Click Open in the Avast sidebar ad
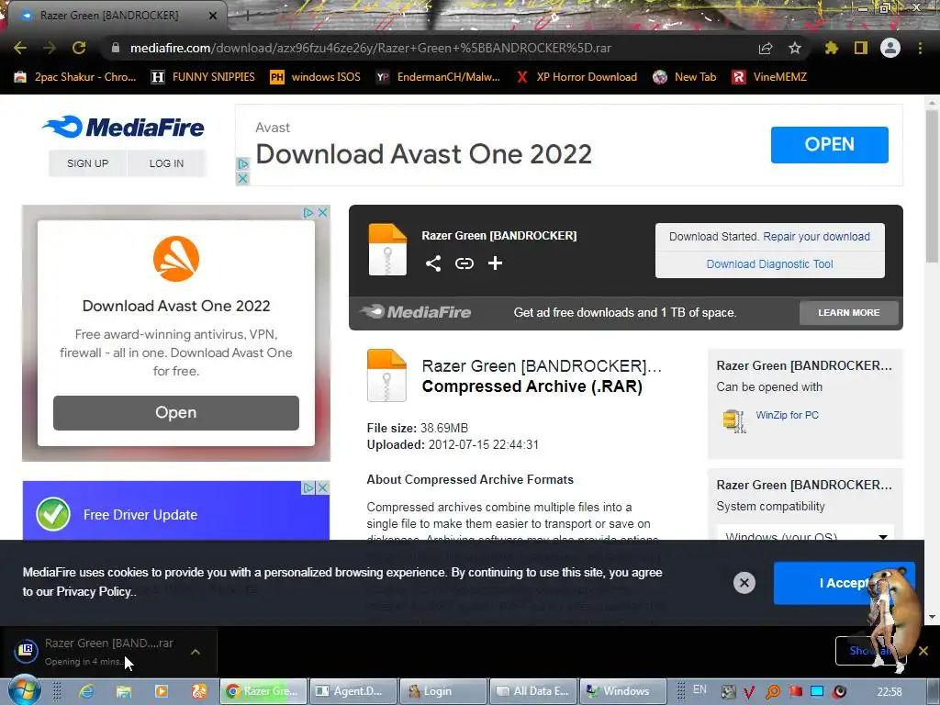 (x=175, y=412)
